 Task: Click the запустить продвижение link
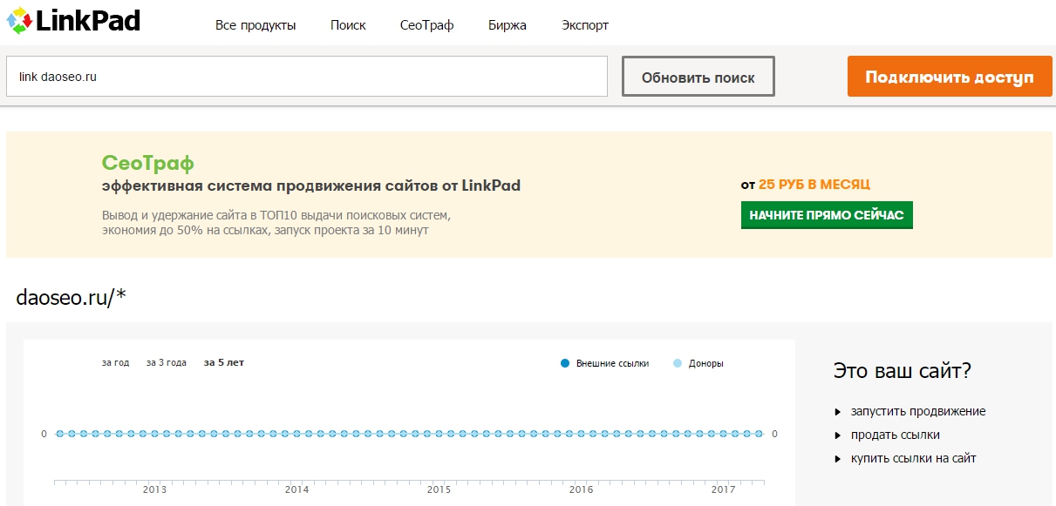[x=918, y=411]
